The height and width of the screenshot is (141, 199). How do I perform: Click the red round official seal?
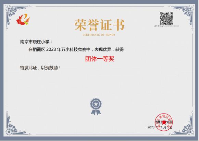(x=164, y=122)
